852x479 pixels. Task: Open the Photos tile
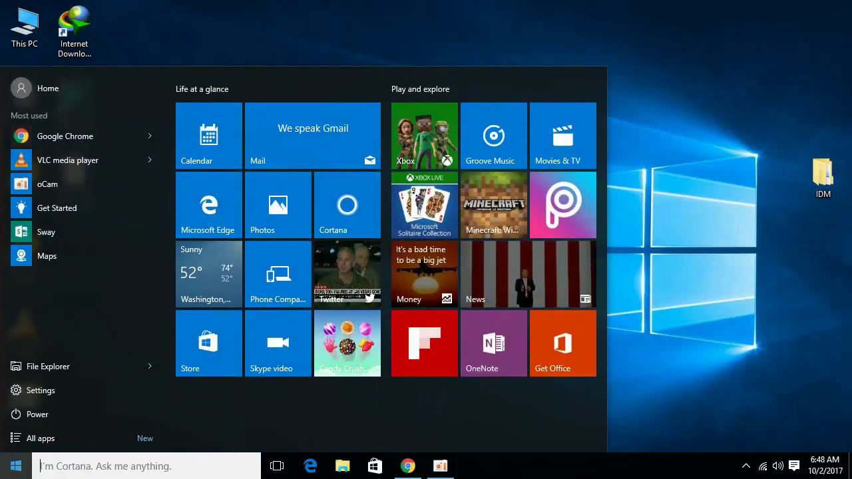click(278, 205)
